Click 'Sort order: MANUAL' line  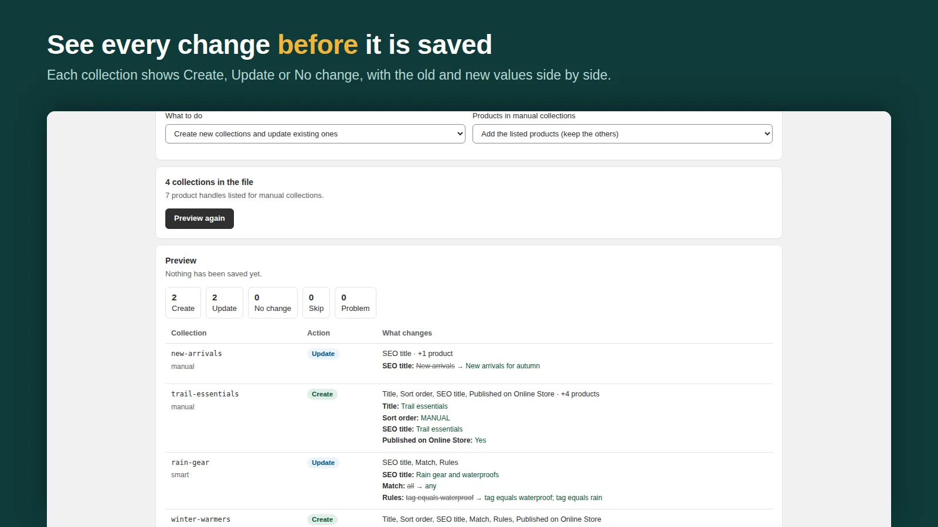(416, 418)
